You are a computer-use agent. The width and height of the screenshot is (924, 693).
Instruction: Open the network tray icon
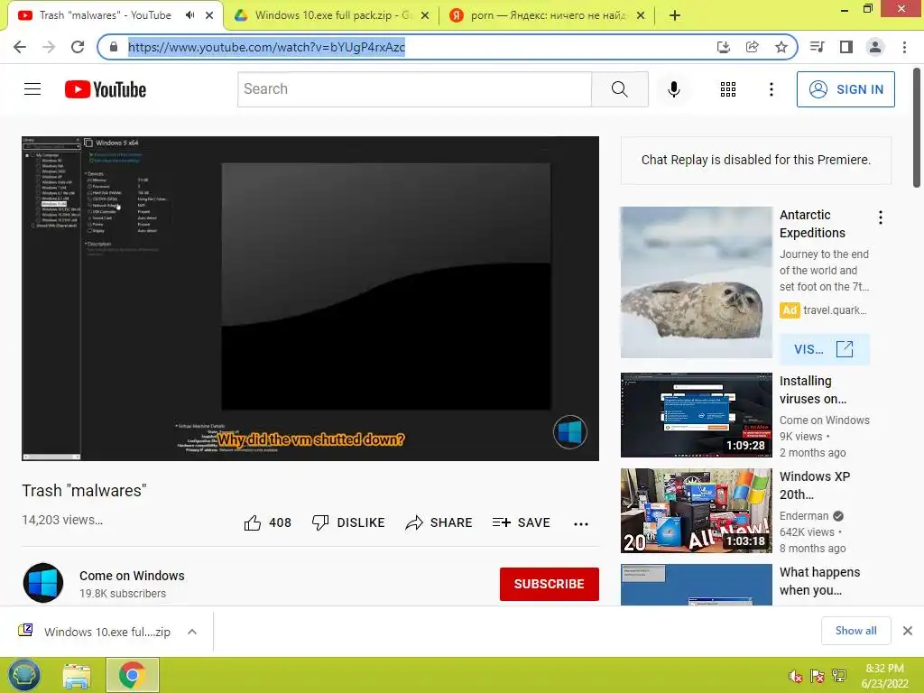(839, 676)
